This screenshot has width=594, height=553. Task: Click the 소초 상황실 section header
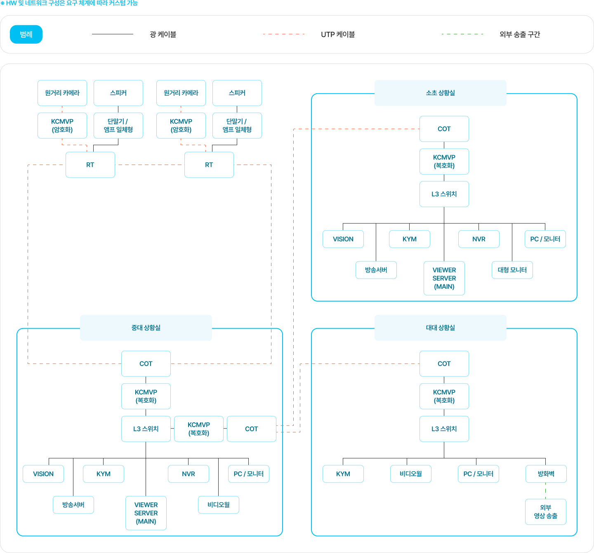(440, 93)
